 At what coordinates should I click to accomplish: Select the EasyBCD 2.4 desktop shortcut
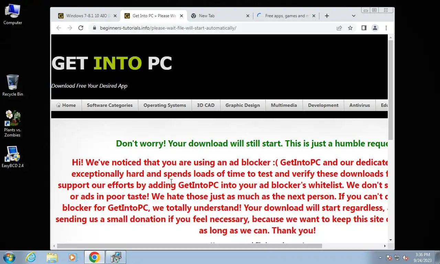13,157
